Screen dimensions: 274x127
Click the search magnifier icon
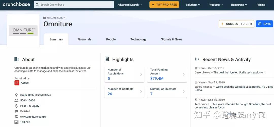click(x=37, y=5)
